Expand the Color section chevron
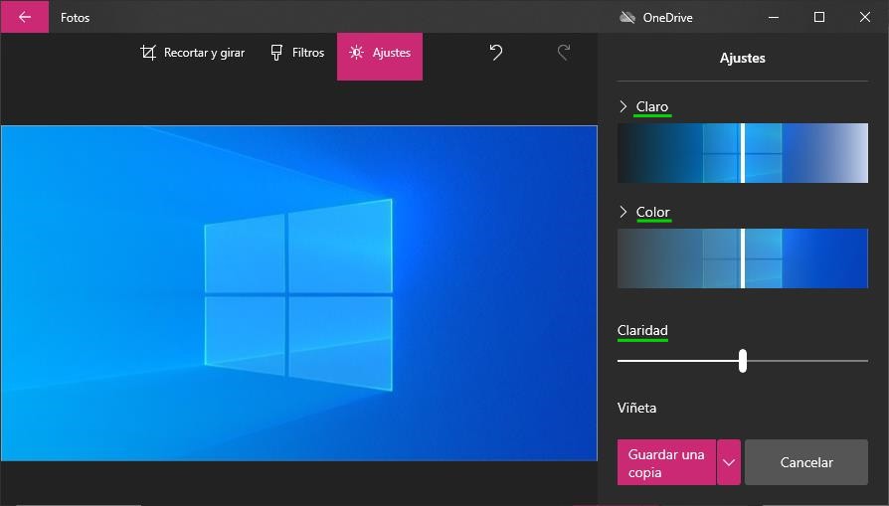Viewport: 889px width, 506px height. point(623,212)
